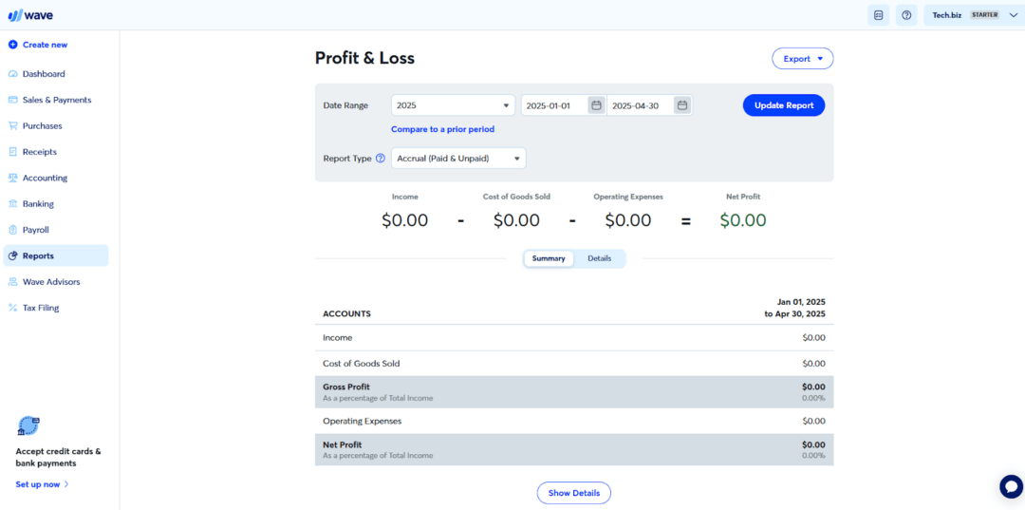This screenshot has width=1025, height=510.
Task: Open the Banking sidebar section
Action: click(38, 203)
